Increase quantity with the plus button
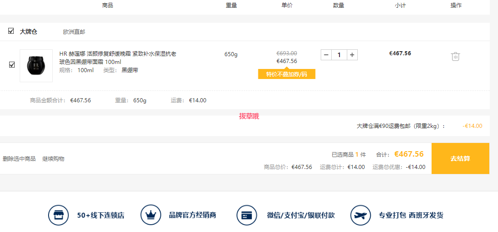Image resolution: width=498 pixels, height=232 pixels. pos(352,55)
